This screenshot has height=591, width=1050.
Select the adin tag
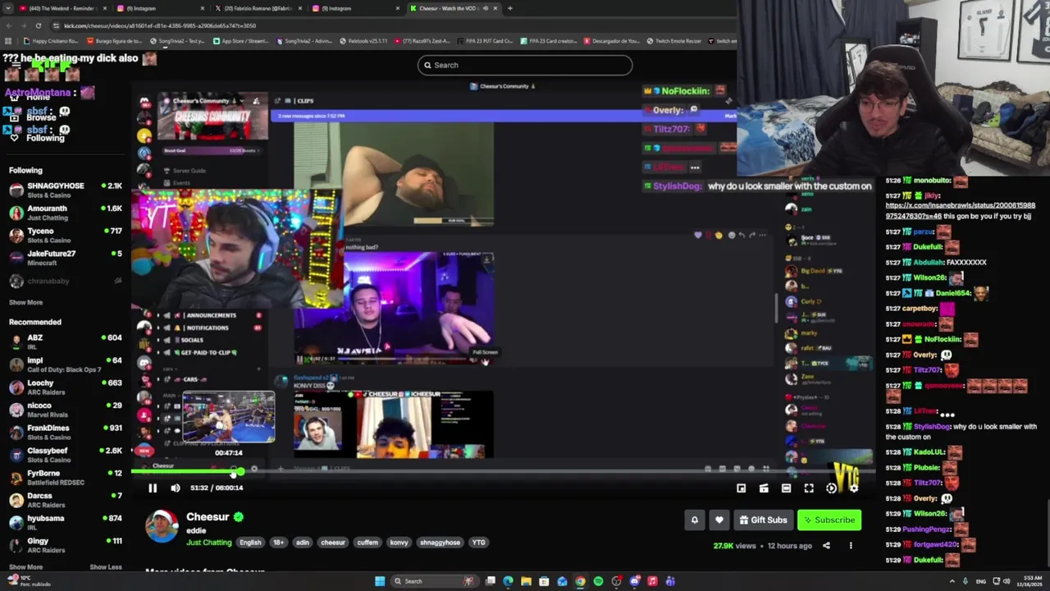click(303, 543)
